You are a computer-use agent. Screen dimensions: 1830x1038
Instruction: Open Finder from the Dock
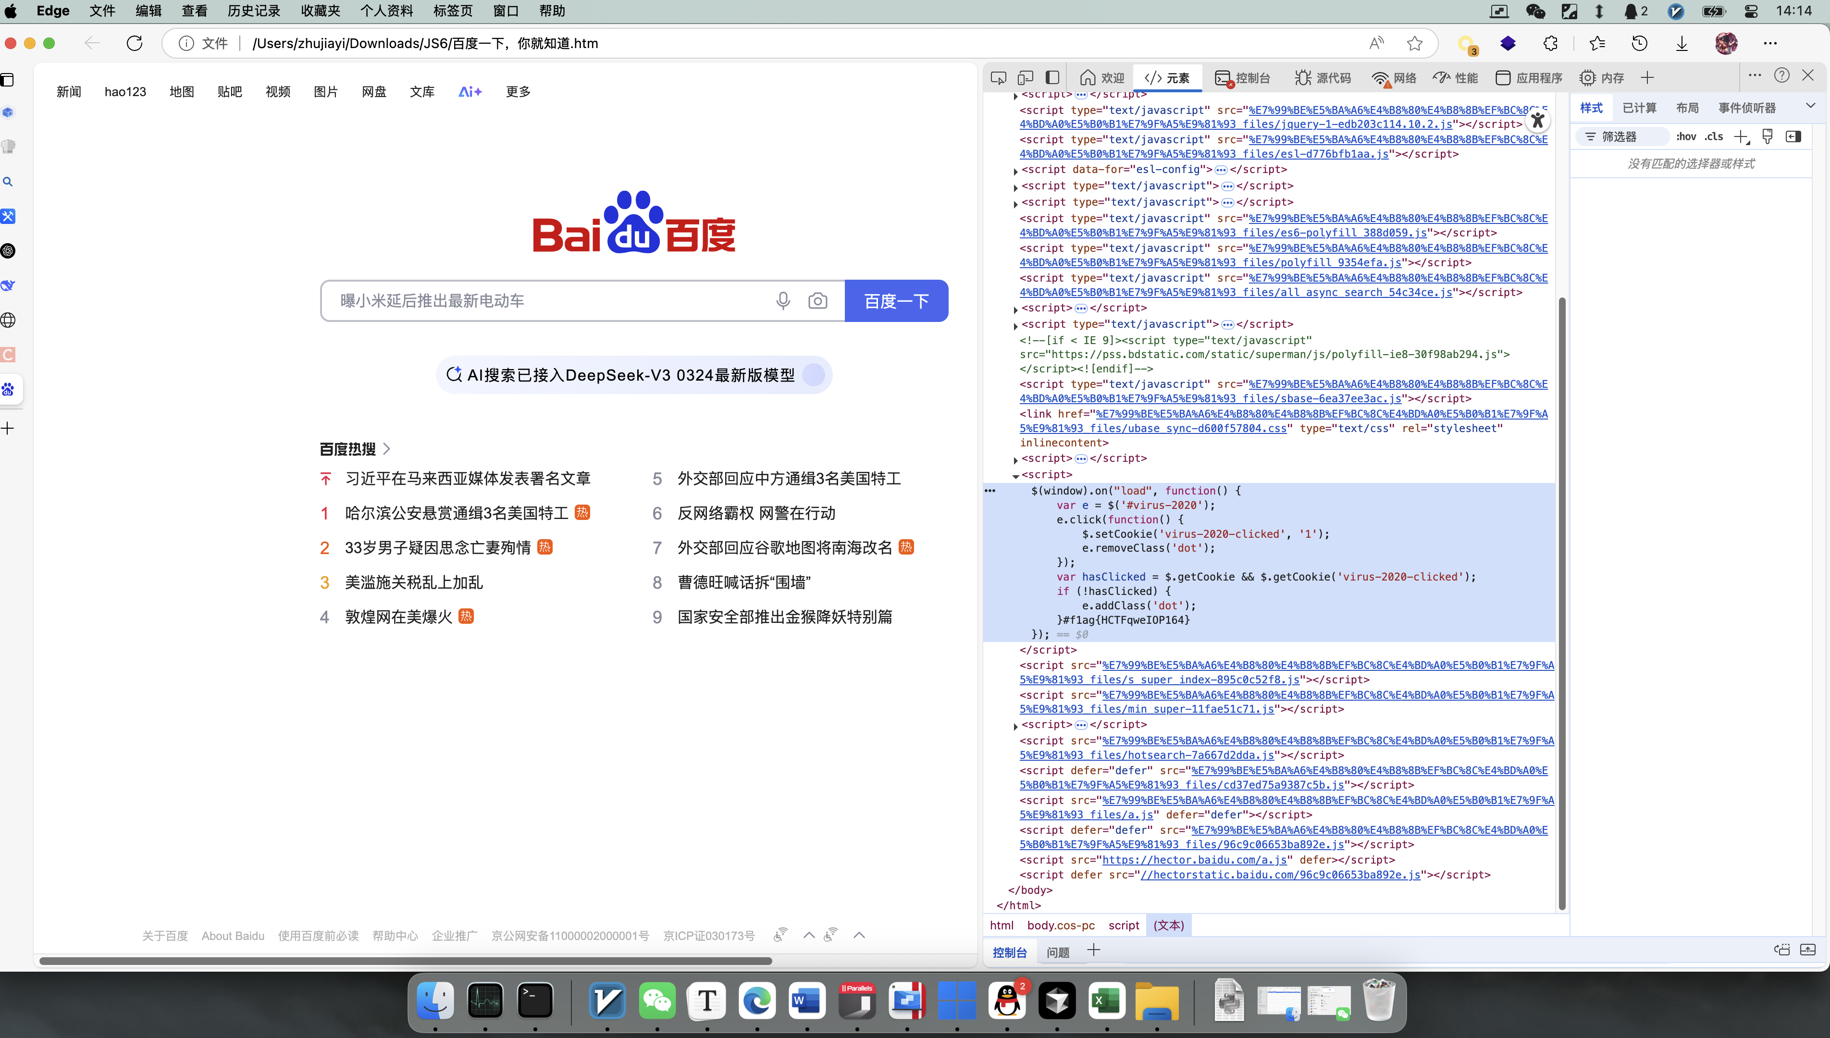click(x=435, y=1001)
